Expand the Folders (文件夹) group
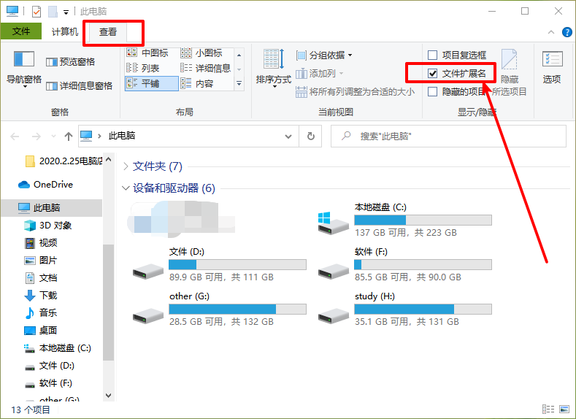The image size is (576, 419). 126,166
